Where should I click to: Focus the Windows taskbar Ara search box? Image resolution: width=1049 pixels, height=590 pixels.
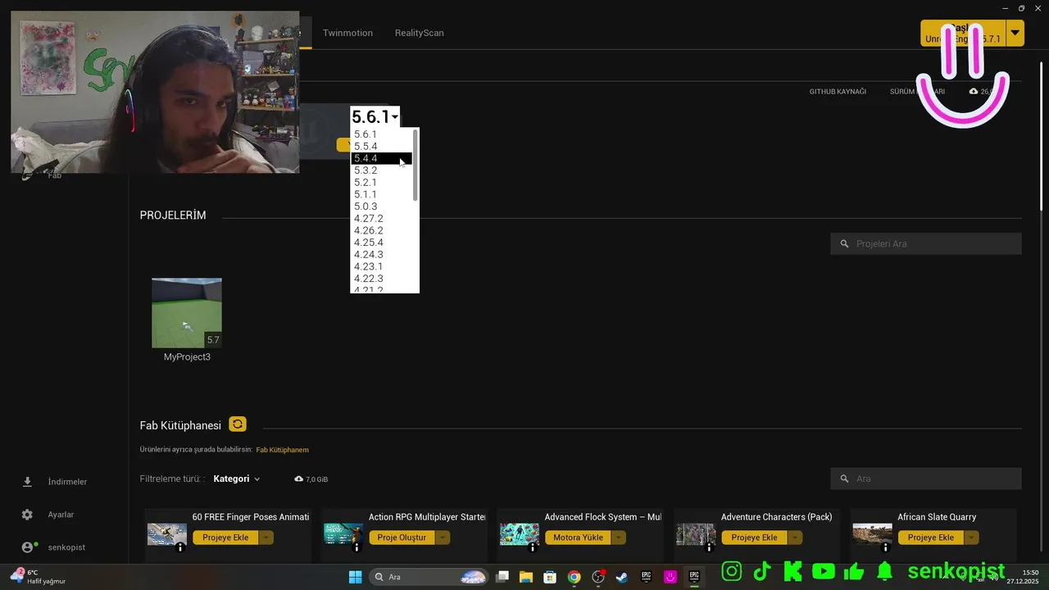(x=429, y=577)
